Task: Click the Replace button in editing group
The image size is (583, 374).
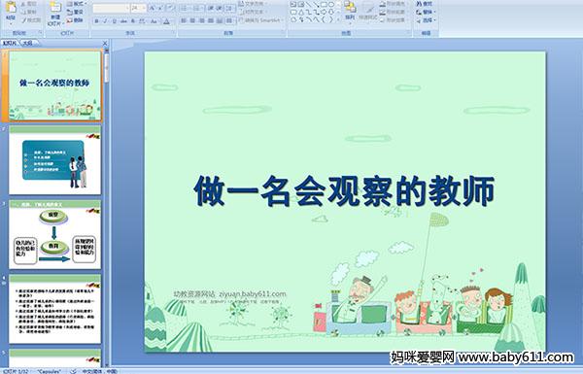Action: 426,12
